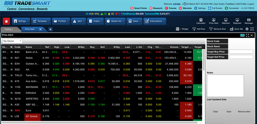Check the Connected status indicator

click(232, 8)
